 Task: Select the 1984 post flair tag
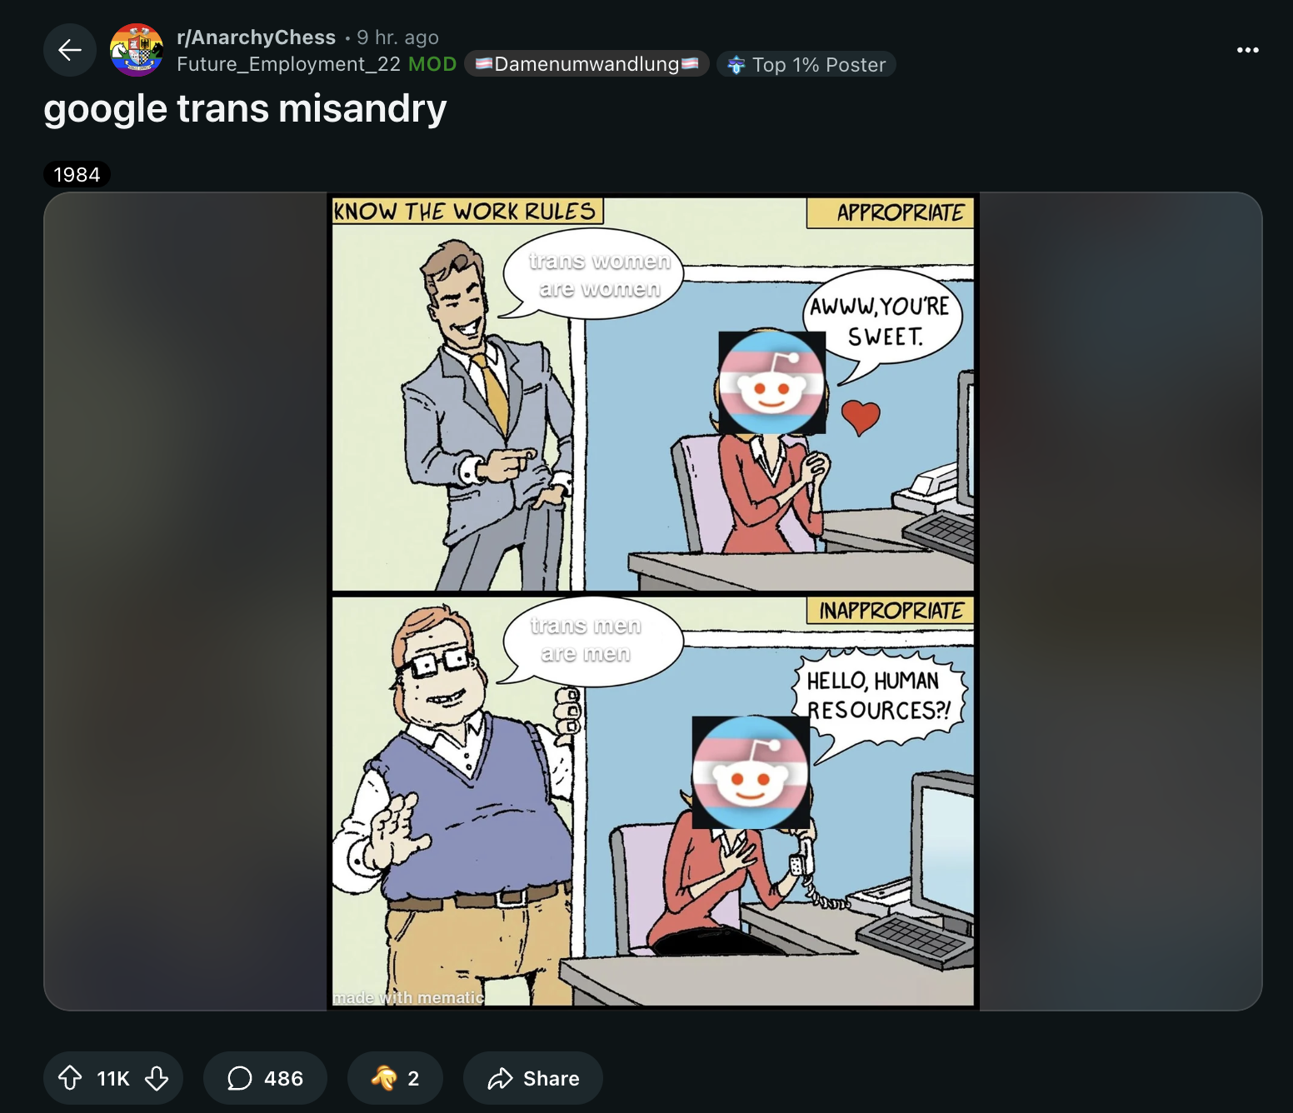tap(77, 174)
